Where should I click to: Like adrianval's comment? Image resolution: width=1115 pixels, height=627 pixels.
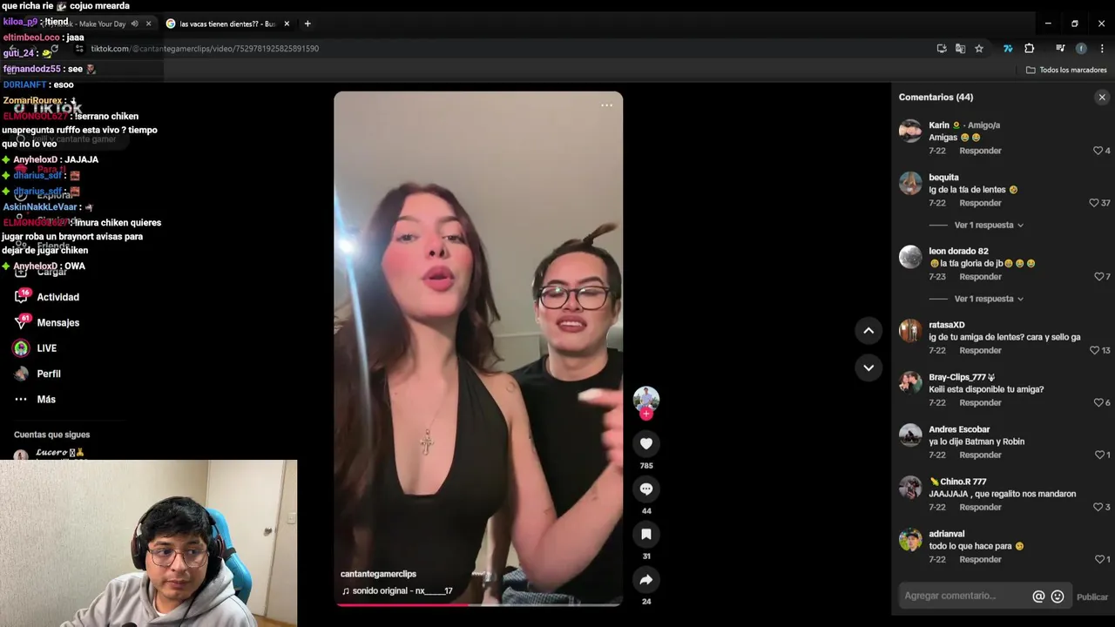tap(1099, 559)
